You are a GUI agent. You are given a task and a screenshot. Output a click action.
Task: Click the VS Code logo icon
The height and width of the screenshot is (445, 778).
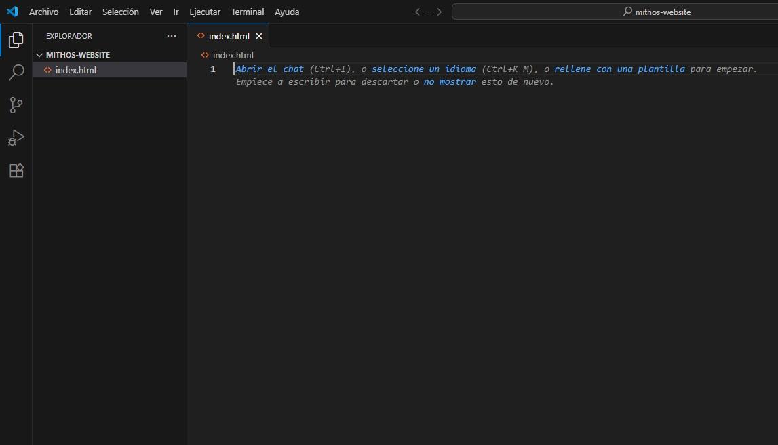tap(12, 12)
